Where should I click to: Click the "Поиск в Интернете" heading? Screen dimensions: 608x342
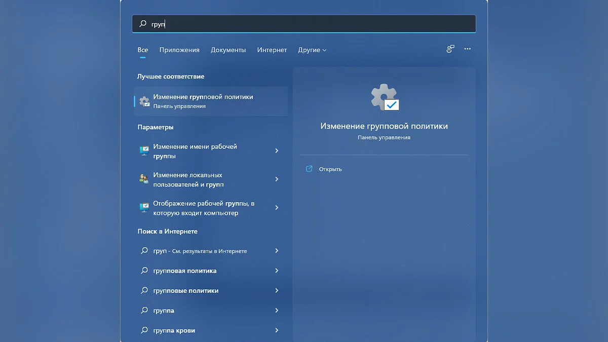(x=168, y=232)
